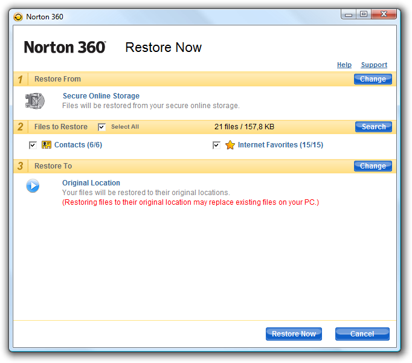The image size is (412, 363).
Task: Click the Norton 360 title bar icon
Action: tap(18, 17)
